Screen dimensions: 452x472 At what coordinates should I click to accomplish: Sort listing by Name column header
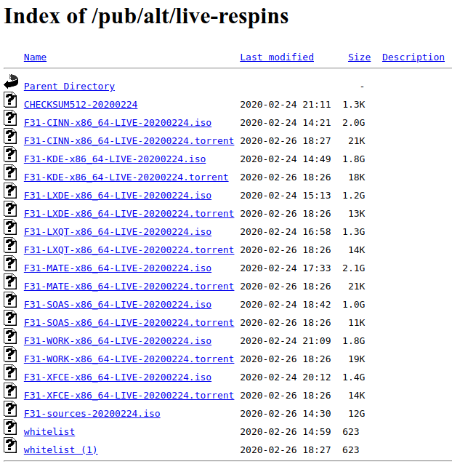pos(35,57)
